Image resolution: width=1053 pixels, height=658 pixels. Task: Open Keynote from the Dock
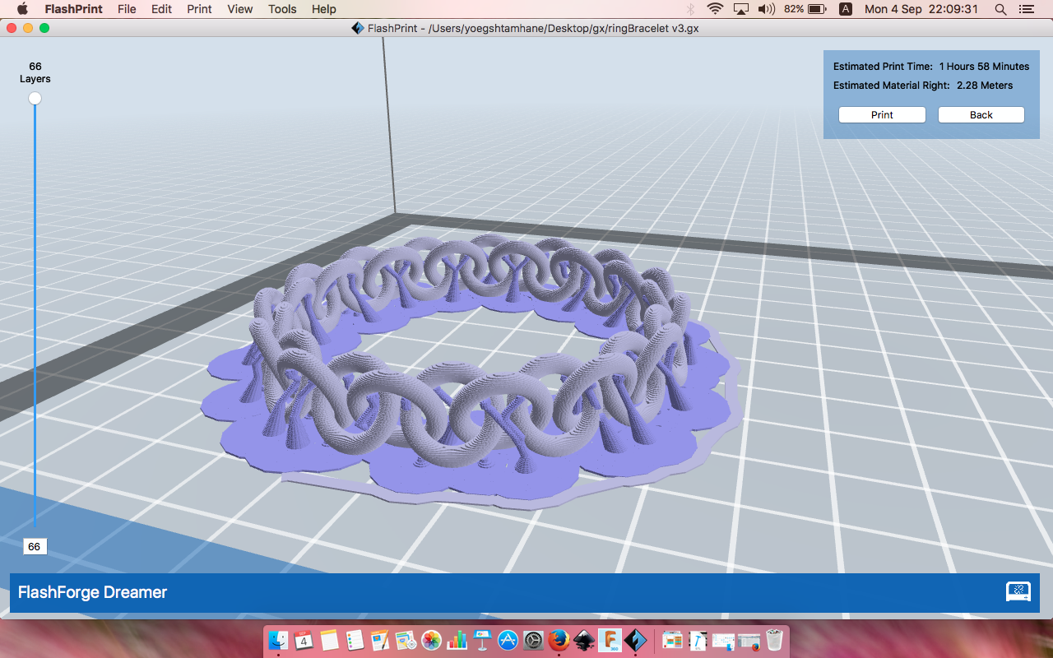482,639
